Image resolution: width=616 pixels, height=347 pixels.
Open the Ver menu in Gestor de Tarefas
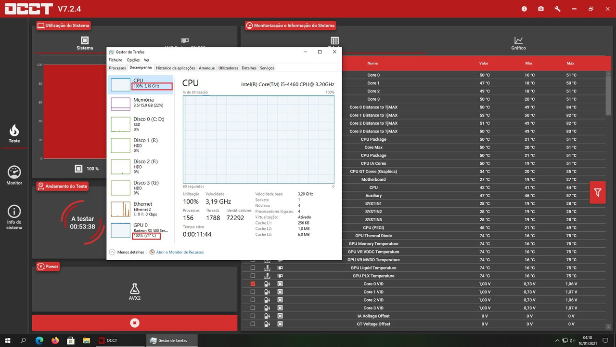click(147, 60)
